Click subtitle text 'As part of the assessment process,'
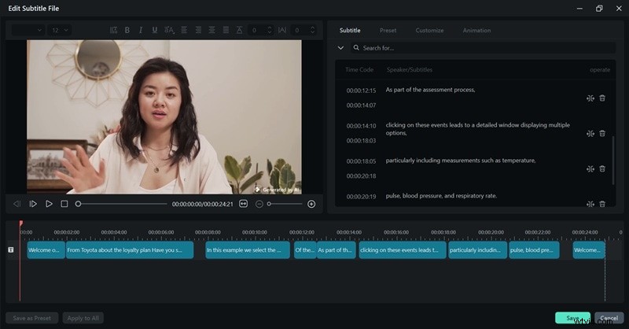Screen dimensions: 629x329 click(430, 90)
